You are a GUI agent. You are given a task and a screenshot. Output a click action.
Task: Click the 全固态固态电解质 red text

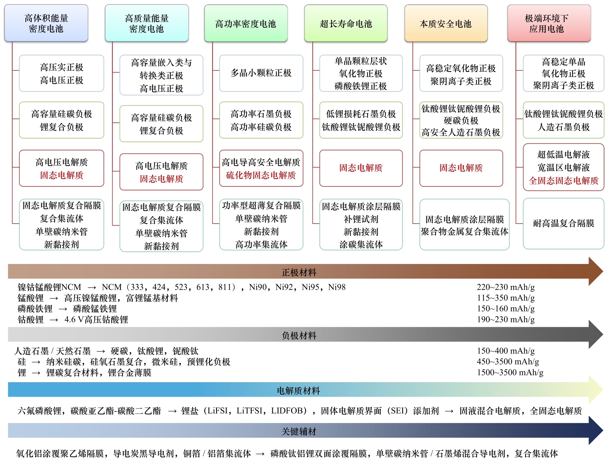pos(563,181)
